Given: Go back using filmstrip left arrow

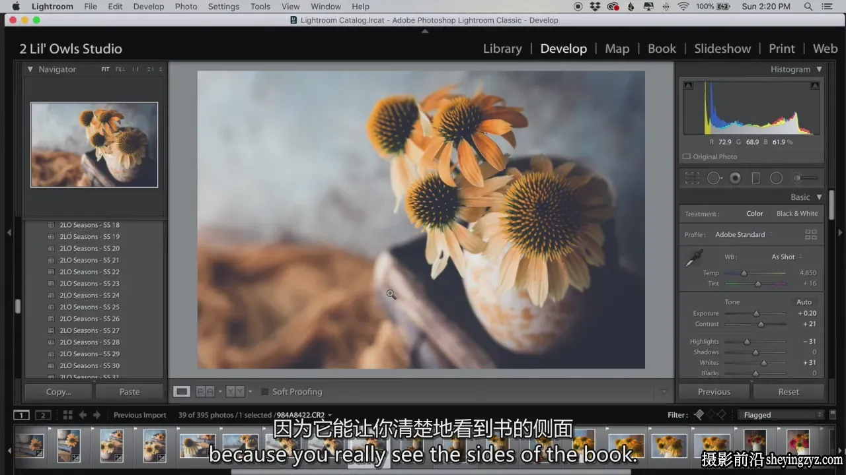Looking at the screenshot, I should click(x=83, y=415).
